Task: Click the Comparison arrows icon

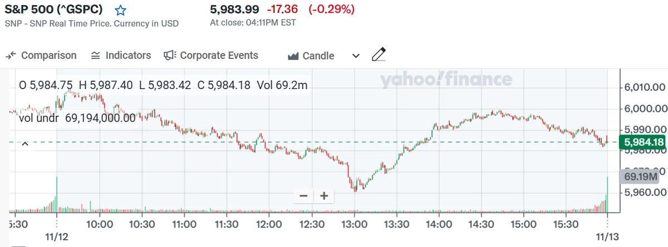Action: point(12,56)
